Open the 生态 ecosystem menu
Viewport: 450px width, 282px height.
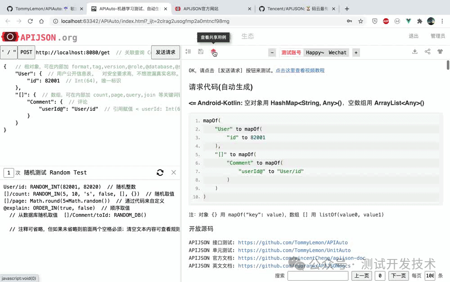[247, 36]
